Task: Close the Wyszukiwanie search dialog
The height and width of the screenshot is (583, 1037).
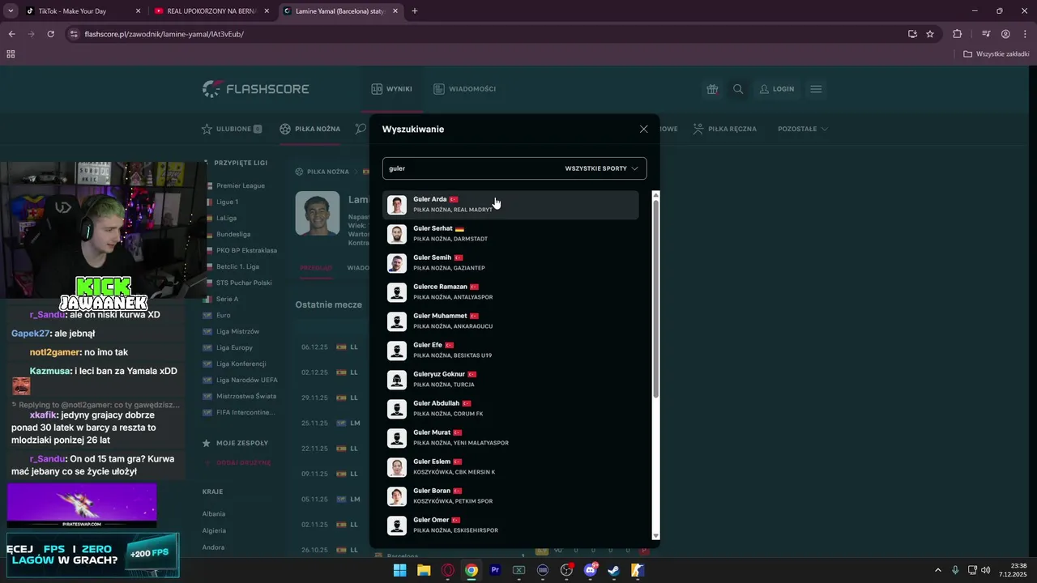Action: click(643, 129)
